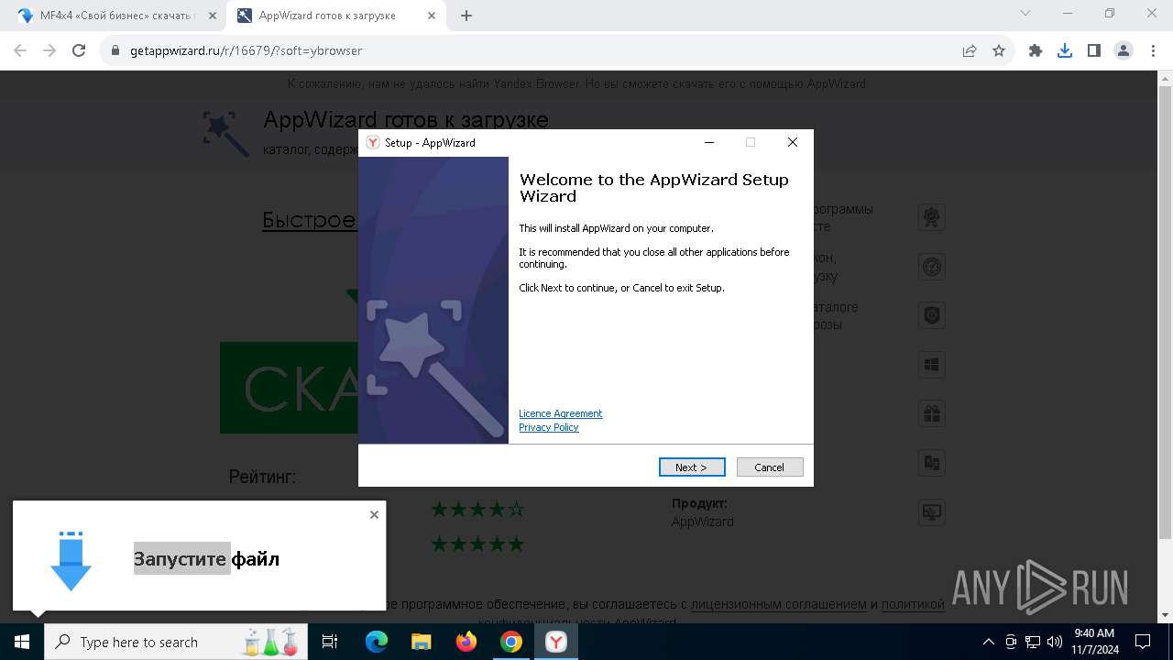Close the AppWizard browser tab

(431, 16)
